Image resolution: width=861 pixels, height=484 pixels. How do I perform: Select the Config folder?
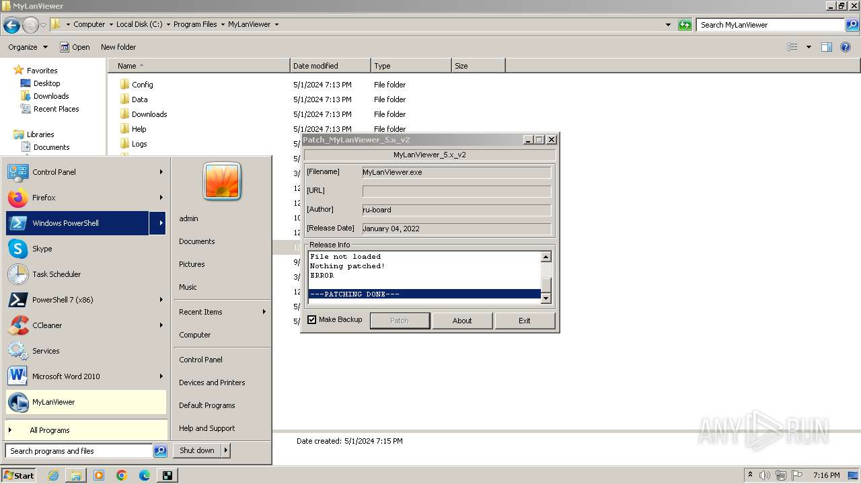pyautogui.click(x=143, y=85)
